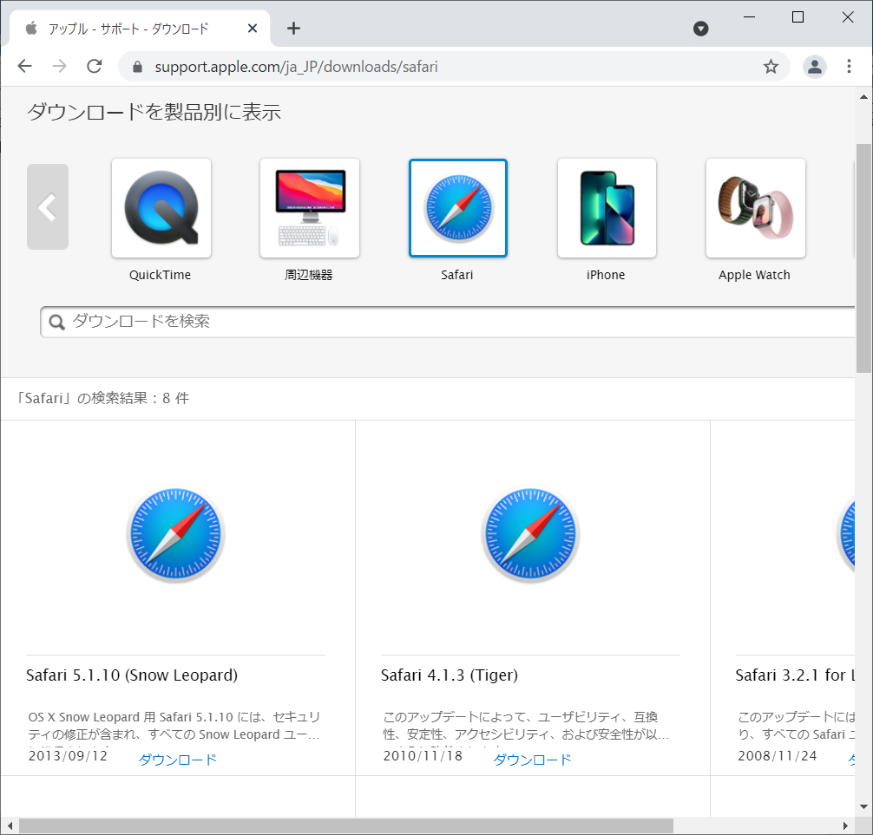Maximize the Chrome window

point(798,17)
